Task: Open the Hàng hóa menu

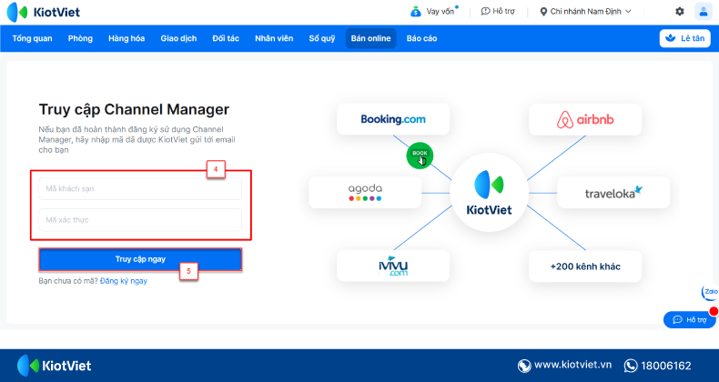Action: (x=127, y=38)
